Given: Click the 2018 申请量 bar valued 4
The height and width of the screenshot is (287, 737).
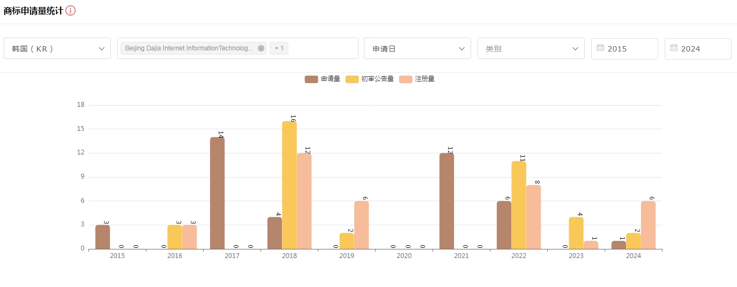Looking at the screenshot, I should click(x=275, y=233).
